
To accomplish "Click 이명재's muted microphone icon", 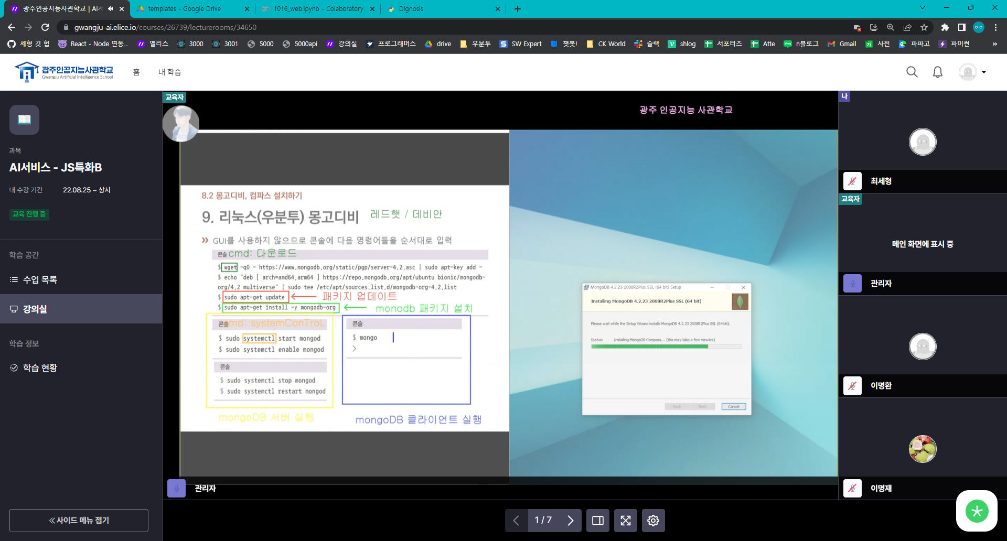I will 852,488.
